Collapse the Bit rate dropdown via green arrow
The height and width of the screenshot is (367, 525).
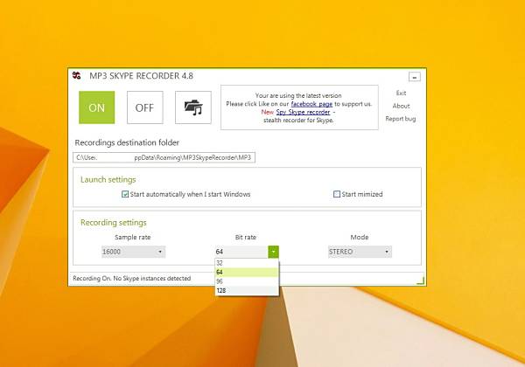point(273,252)
